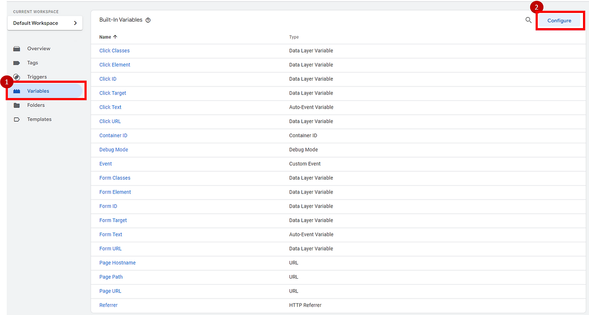Go to Templates section
Image resolution: width=589 pixels, height=315 pixels.
[x=39, y=119]
